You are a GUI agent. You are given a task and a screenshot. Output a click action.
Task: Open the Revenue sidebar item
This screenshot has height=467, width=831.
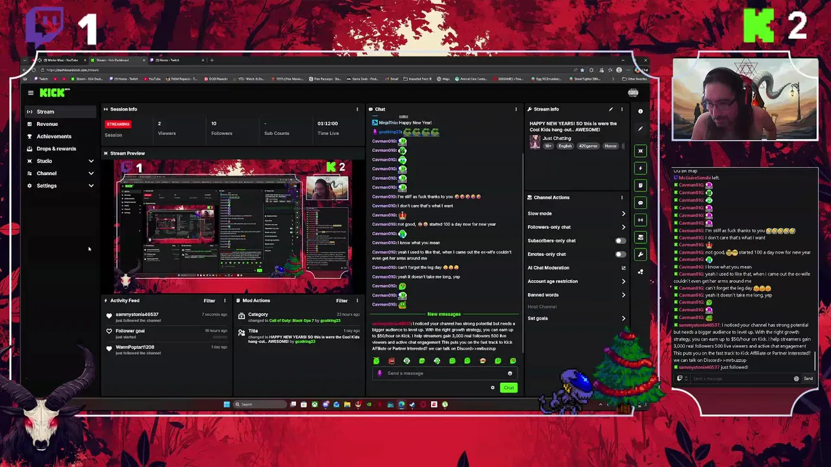(x=60, y=124)
